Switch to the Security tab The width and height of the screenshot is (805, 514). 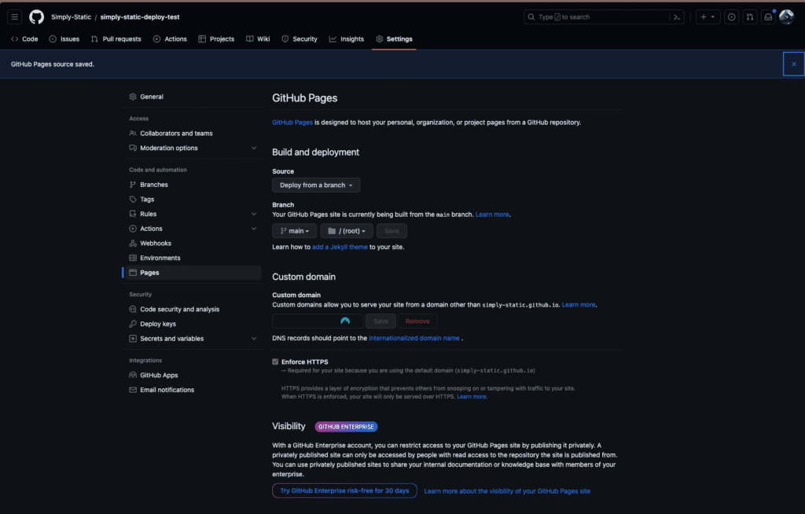click(300, 39)
